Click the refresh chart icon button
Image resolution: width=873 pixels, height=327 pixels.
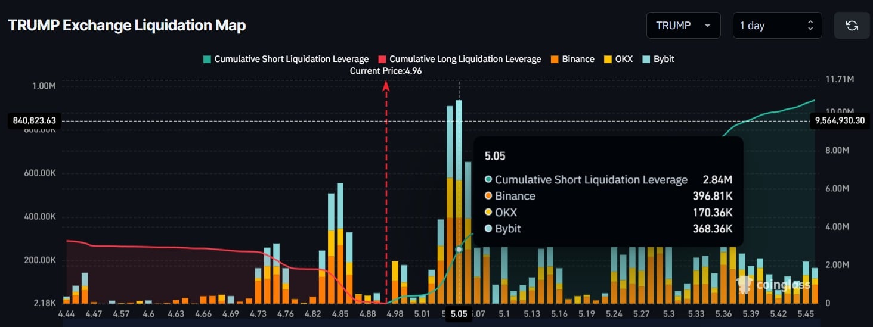[x=852, y=26]
